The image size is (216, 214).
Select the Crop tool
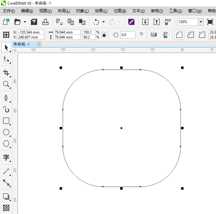[6, 73]
